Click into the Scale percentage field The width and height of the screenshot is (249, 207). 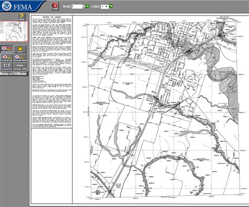pyautogui.click(x=77, y=6)
